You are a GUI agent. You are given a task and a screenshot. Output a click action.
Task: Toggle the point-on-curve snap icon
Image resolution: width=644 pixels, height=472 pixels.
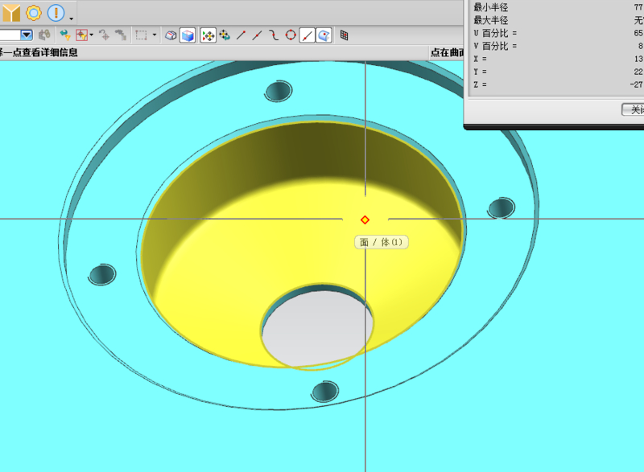[x=307, y=35]
